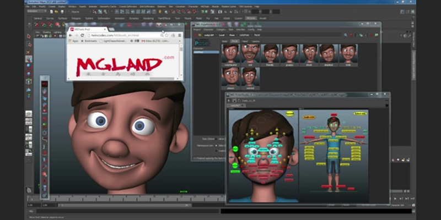Viewport: 441px width, 220px height.
Task: Open the Pose dropdown in Pose Library path
Action: pos(232,35)
